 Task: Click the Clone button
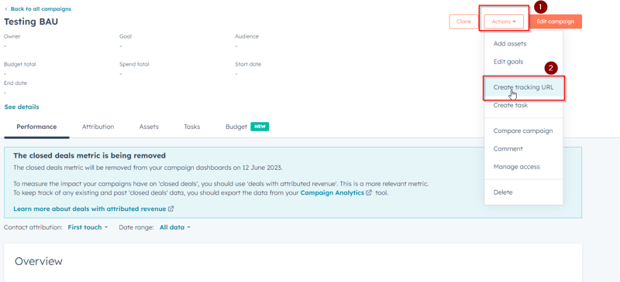[463, 22]
